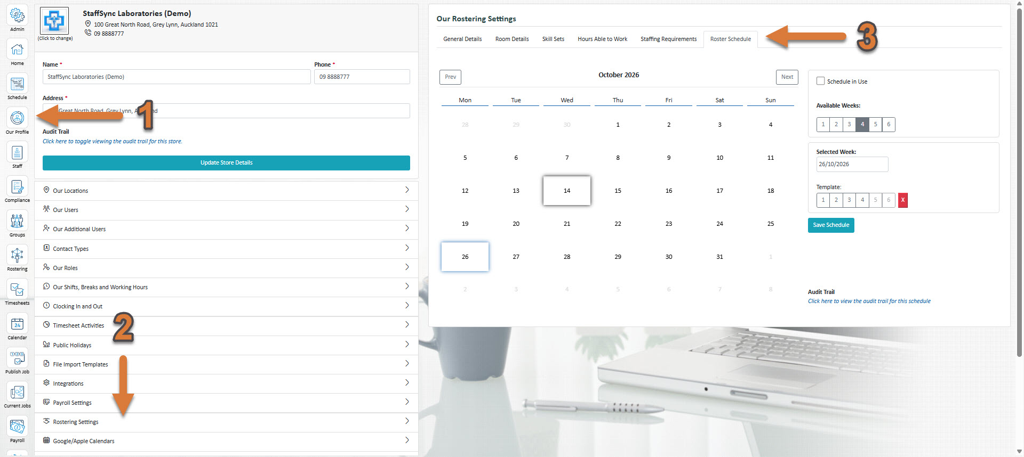
Task: Toggle the store audit trail link
Action: pos(113,142)
